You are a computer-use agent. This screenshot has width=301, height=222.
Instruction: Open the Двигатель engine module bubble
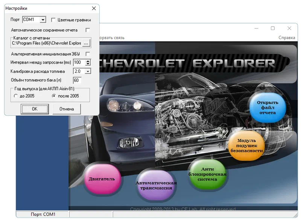click(102, 178)
